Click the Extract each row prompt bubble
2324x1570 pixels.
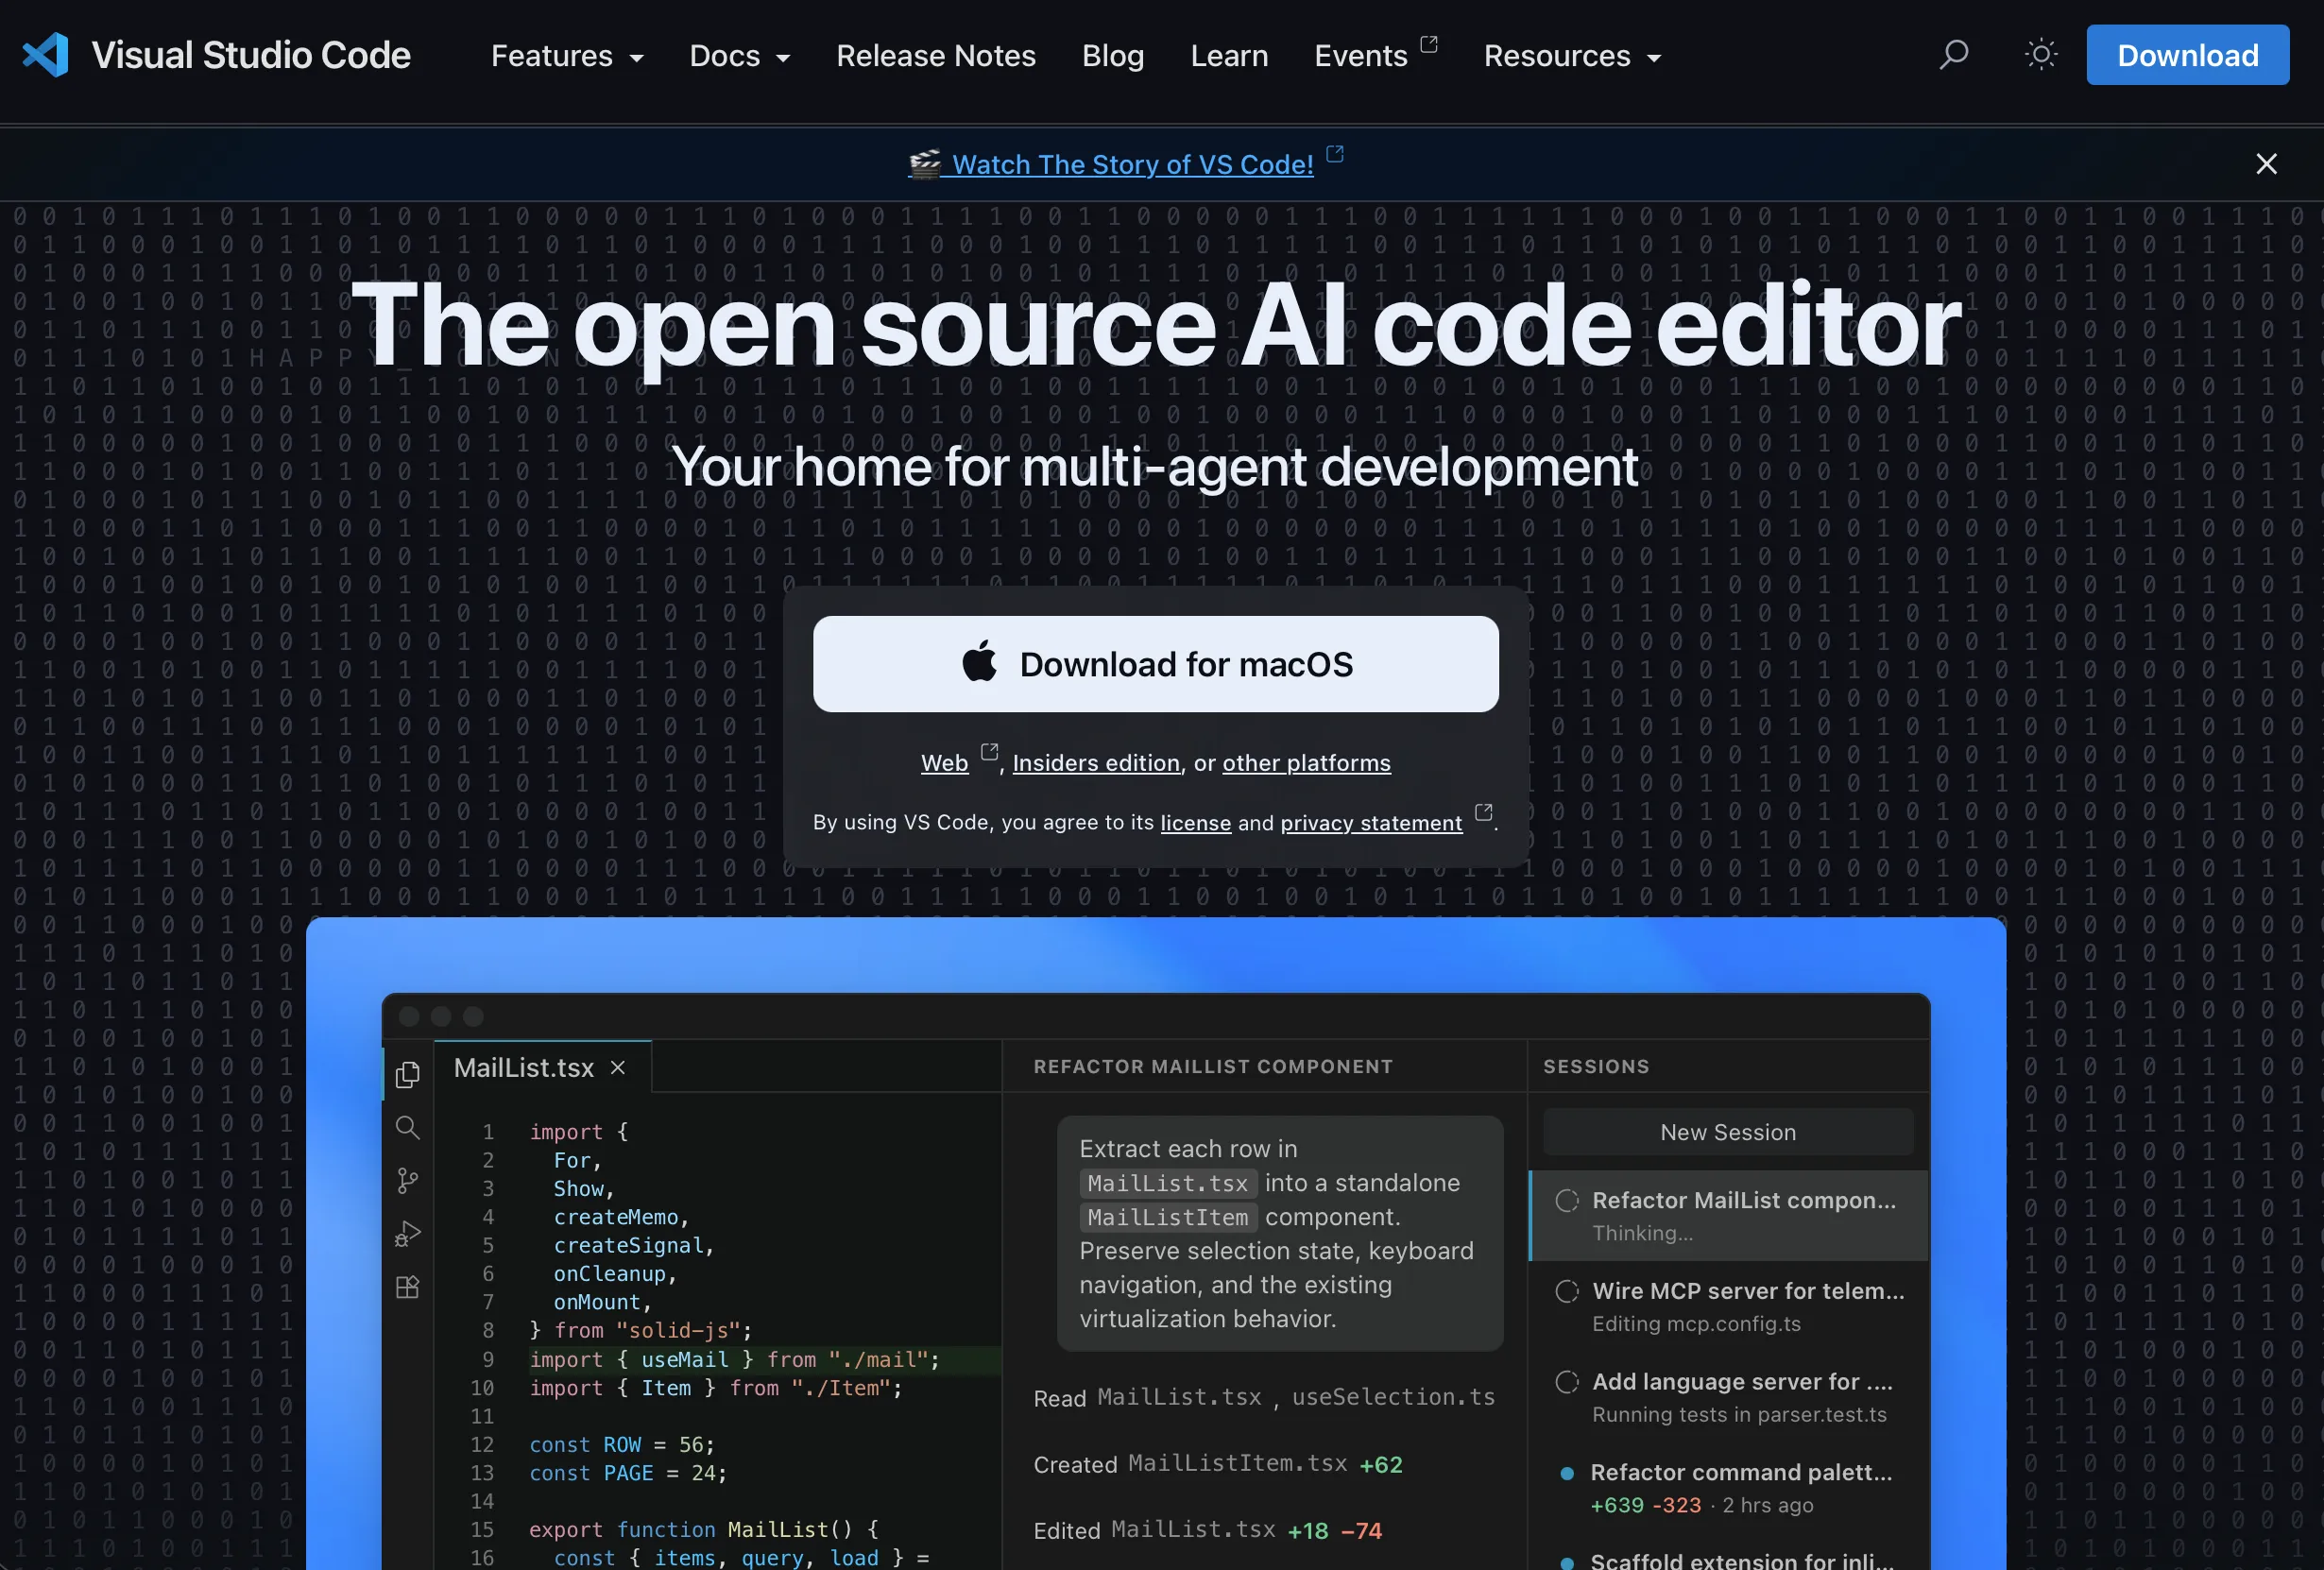coord(1280,1233)
